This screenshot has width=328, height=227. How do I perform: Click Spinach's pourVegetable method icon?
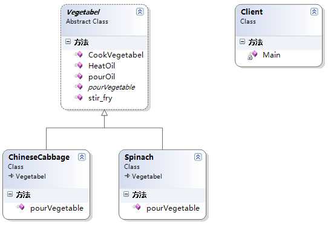(137, 208)
